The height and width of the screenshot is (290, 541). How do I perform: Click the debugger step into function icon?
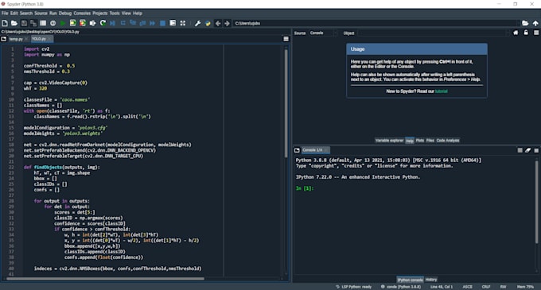point(133,23)
